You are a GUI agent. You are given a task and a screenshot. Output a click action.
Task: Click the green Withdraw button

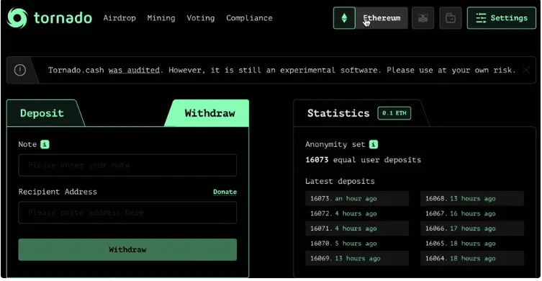127,249
